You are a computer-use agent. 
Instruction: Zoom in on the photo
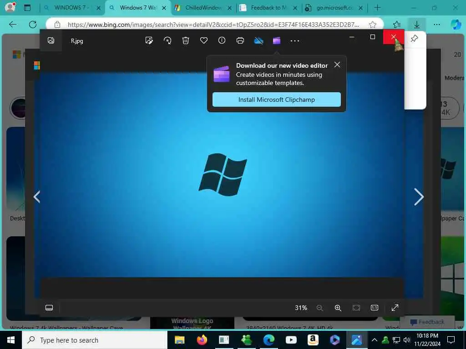pyautogui.click(x=338, y=308)
